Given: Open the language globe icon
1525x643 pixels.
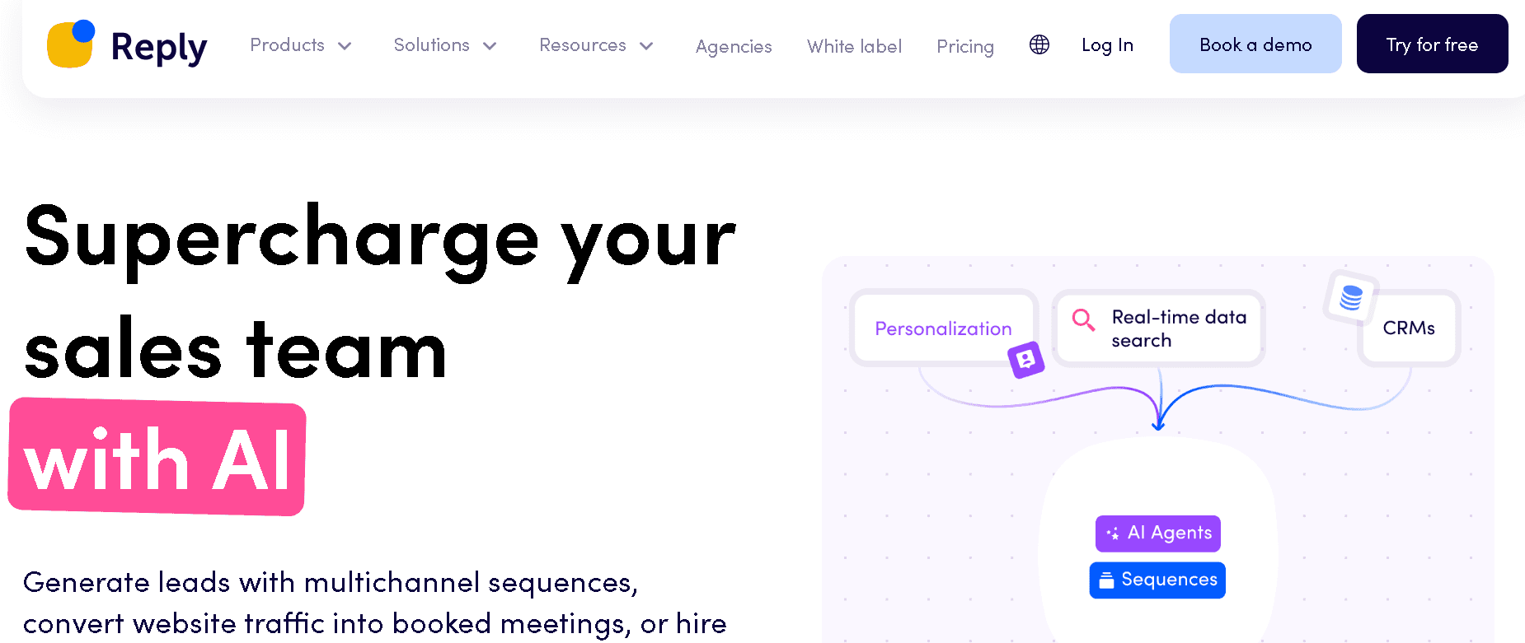Looking at the screenshot, I should pos(1038,44).
